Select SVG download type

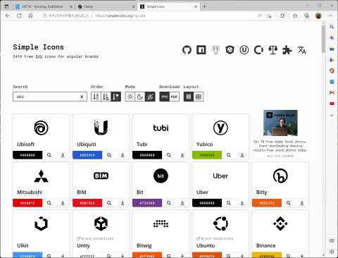[x=164, y=97]
